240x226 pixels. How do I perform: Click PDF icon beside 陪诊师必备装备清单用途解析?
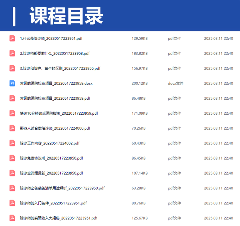click(12, 188)
